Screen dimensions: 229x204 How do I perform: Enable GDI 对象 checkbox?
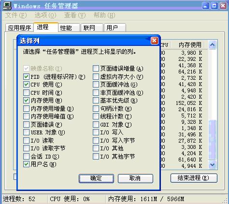pyautogui.click(x=96, y=124)
